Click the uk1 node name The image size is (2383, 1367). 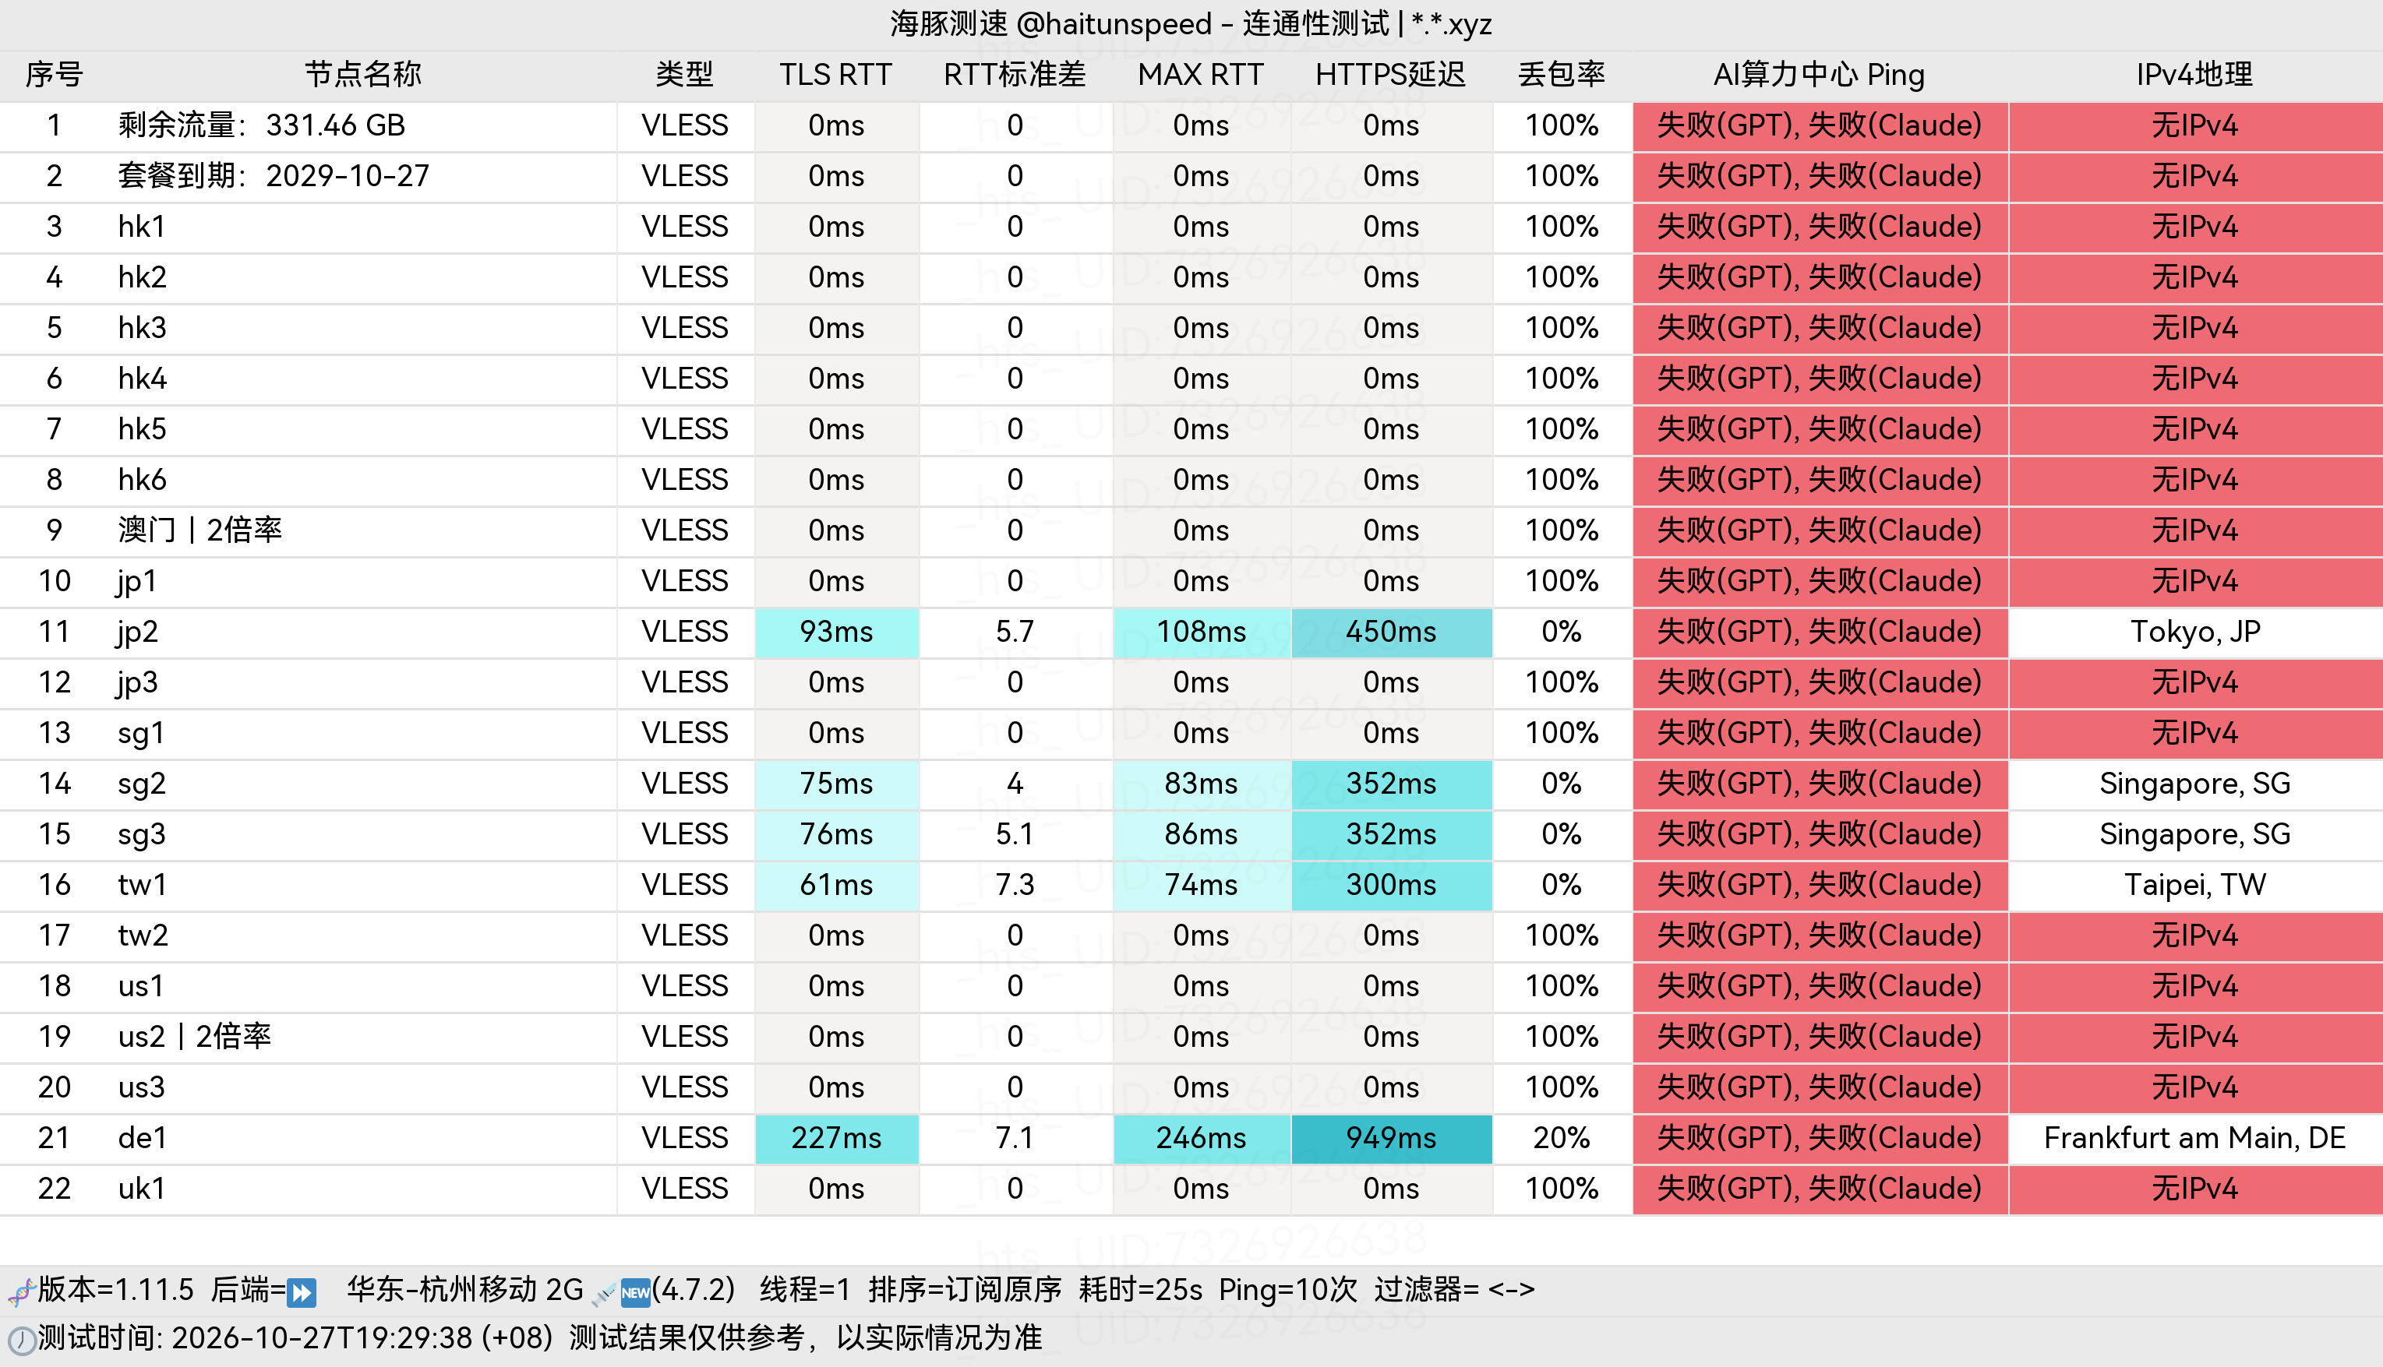tap(142, 1189)
